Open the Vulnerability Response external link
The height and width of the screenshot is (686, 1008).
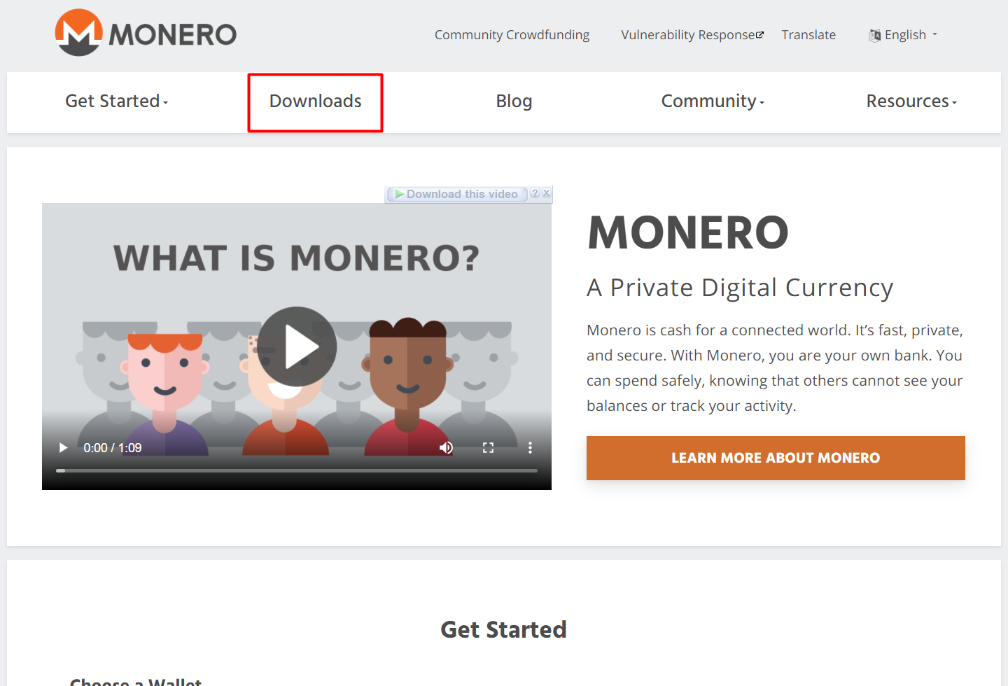point(692,35)
